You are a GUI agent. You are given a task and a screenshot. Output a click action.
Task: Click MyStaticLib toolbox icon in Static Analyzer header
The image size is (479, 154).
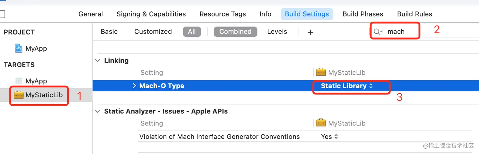click(321, 123)
